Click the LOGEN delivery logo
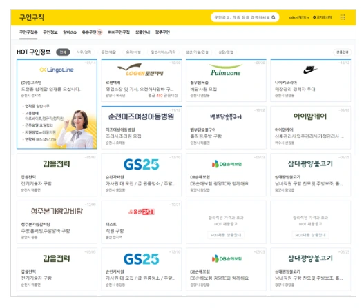This screenshot has width=364, height=308. point(141,70)
